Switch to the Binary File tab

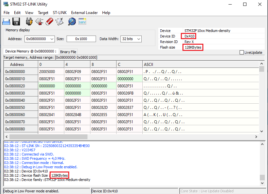click(x=68, y=52)
